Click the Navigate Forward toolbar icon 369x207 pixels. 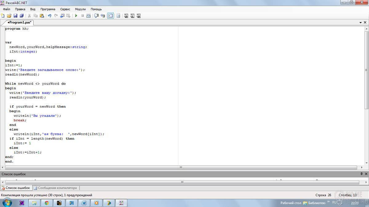pyautogui.click(x=68, y=16)
